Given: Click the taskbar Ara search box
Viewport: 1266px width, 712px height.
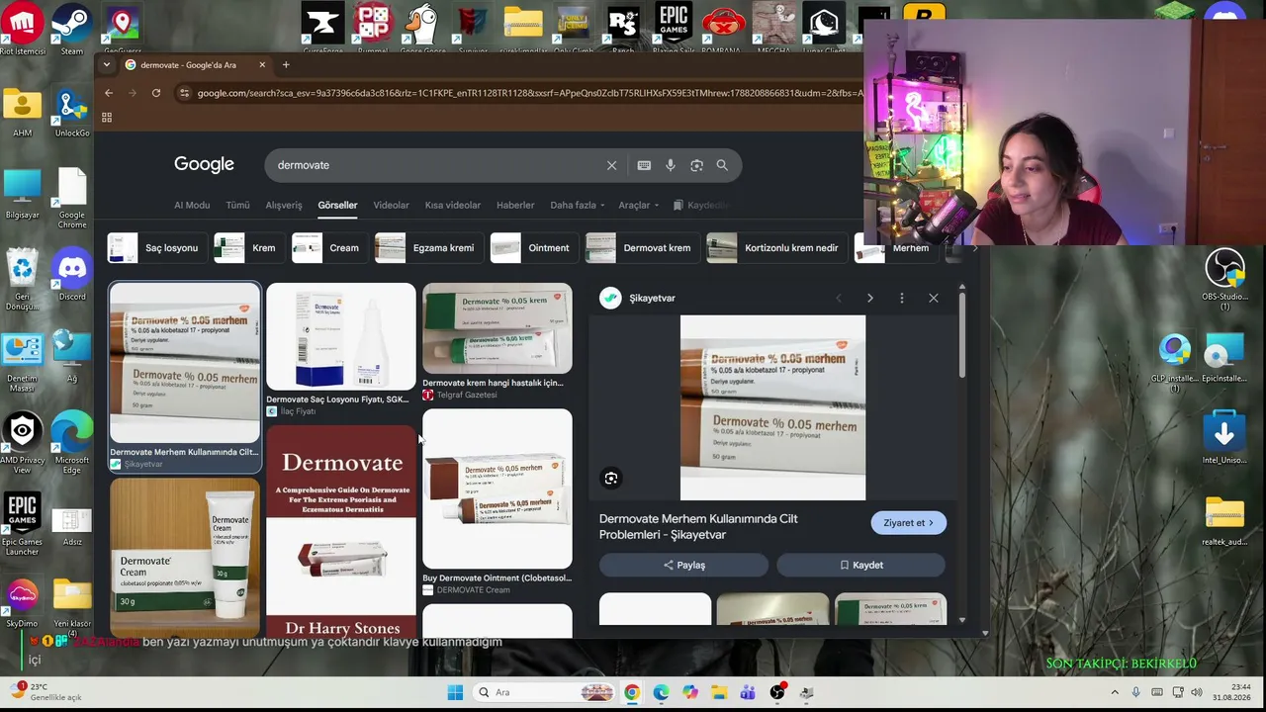Looking at the screenshot, I should [544, 692].
